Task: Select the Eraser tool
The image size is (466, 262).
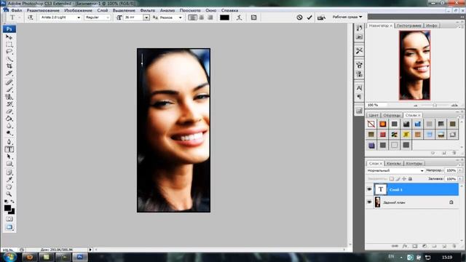Action: (9, 111)
